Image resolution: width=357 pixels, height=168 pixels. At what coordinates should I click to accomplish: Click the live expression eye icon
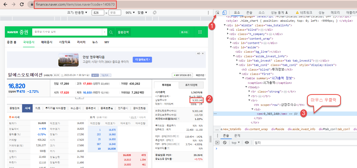coord(247,143)
